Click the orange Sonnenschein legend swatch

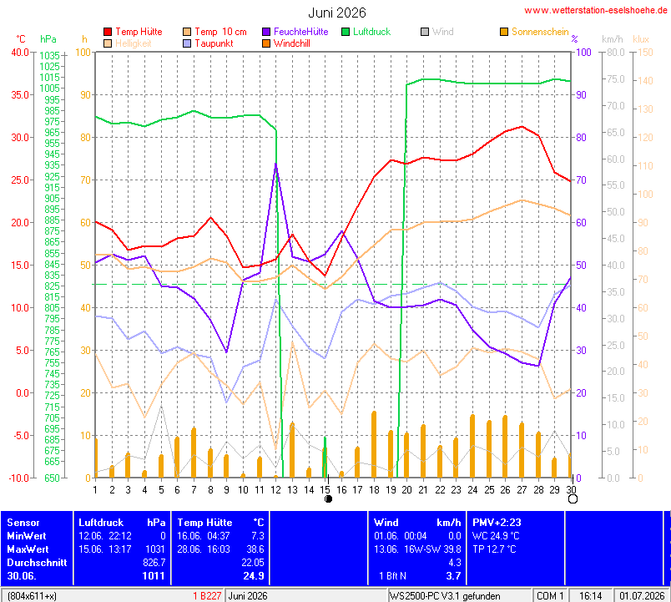504,32
